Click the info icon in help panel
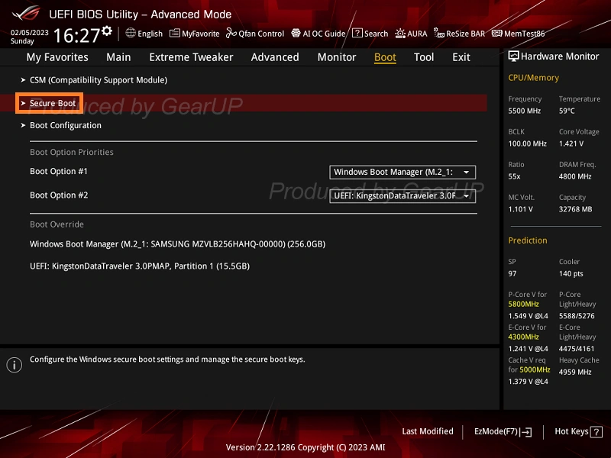This screenshot has width=611, height=458. (15, 365)
